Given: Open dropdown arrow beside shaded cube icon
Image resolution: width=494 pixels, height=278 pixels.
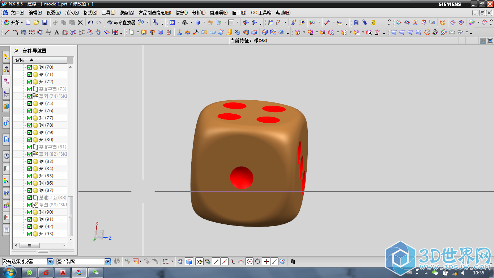Looking at the screenshot, I should (x=204, y=22).
